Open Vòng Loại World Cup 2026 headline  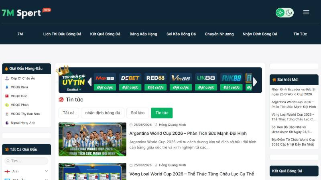(192, 174)
